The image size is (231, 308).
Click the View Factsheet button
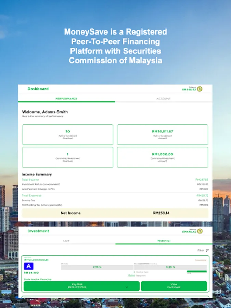174,286
